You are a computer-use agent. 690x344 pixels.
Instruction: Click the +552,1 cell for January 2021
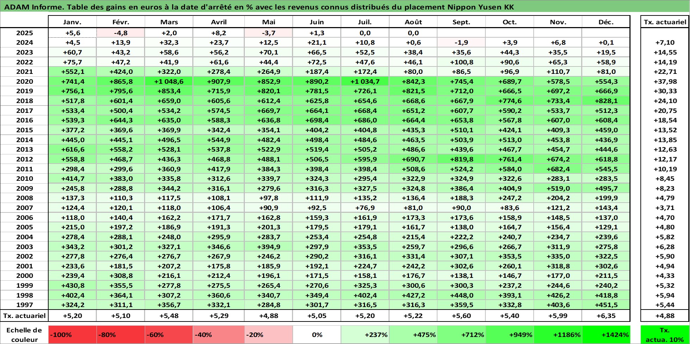click(72, 71)
